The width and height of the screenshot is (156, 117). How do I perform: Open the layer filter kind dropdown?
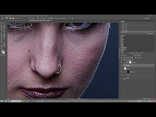[125, 53]
